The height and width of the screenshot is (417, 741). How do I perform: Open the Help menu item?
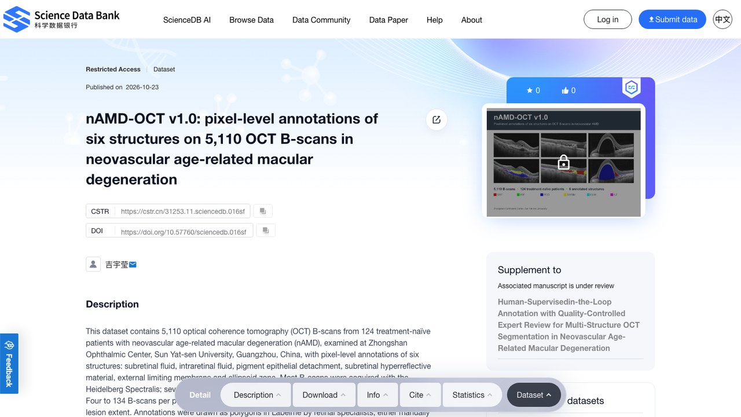tap(435, 20)
